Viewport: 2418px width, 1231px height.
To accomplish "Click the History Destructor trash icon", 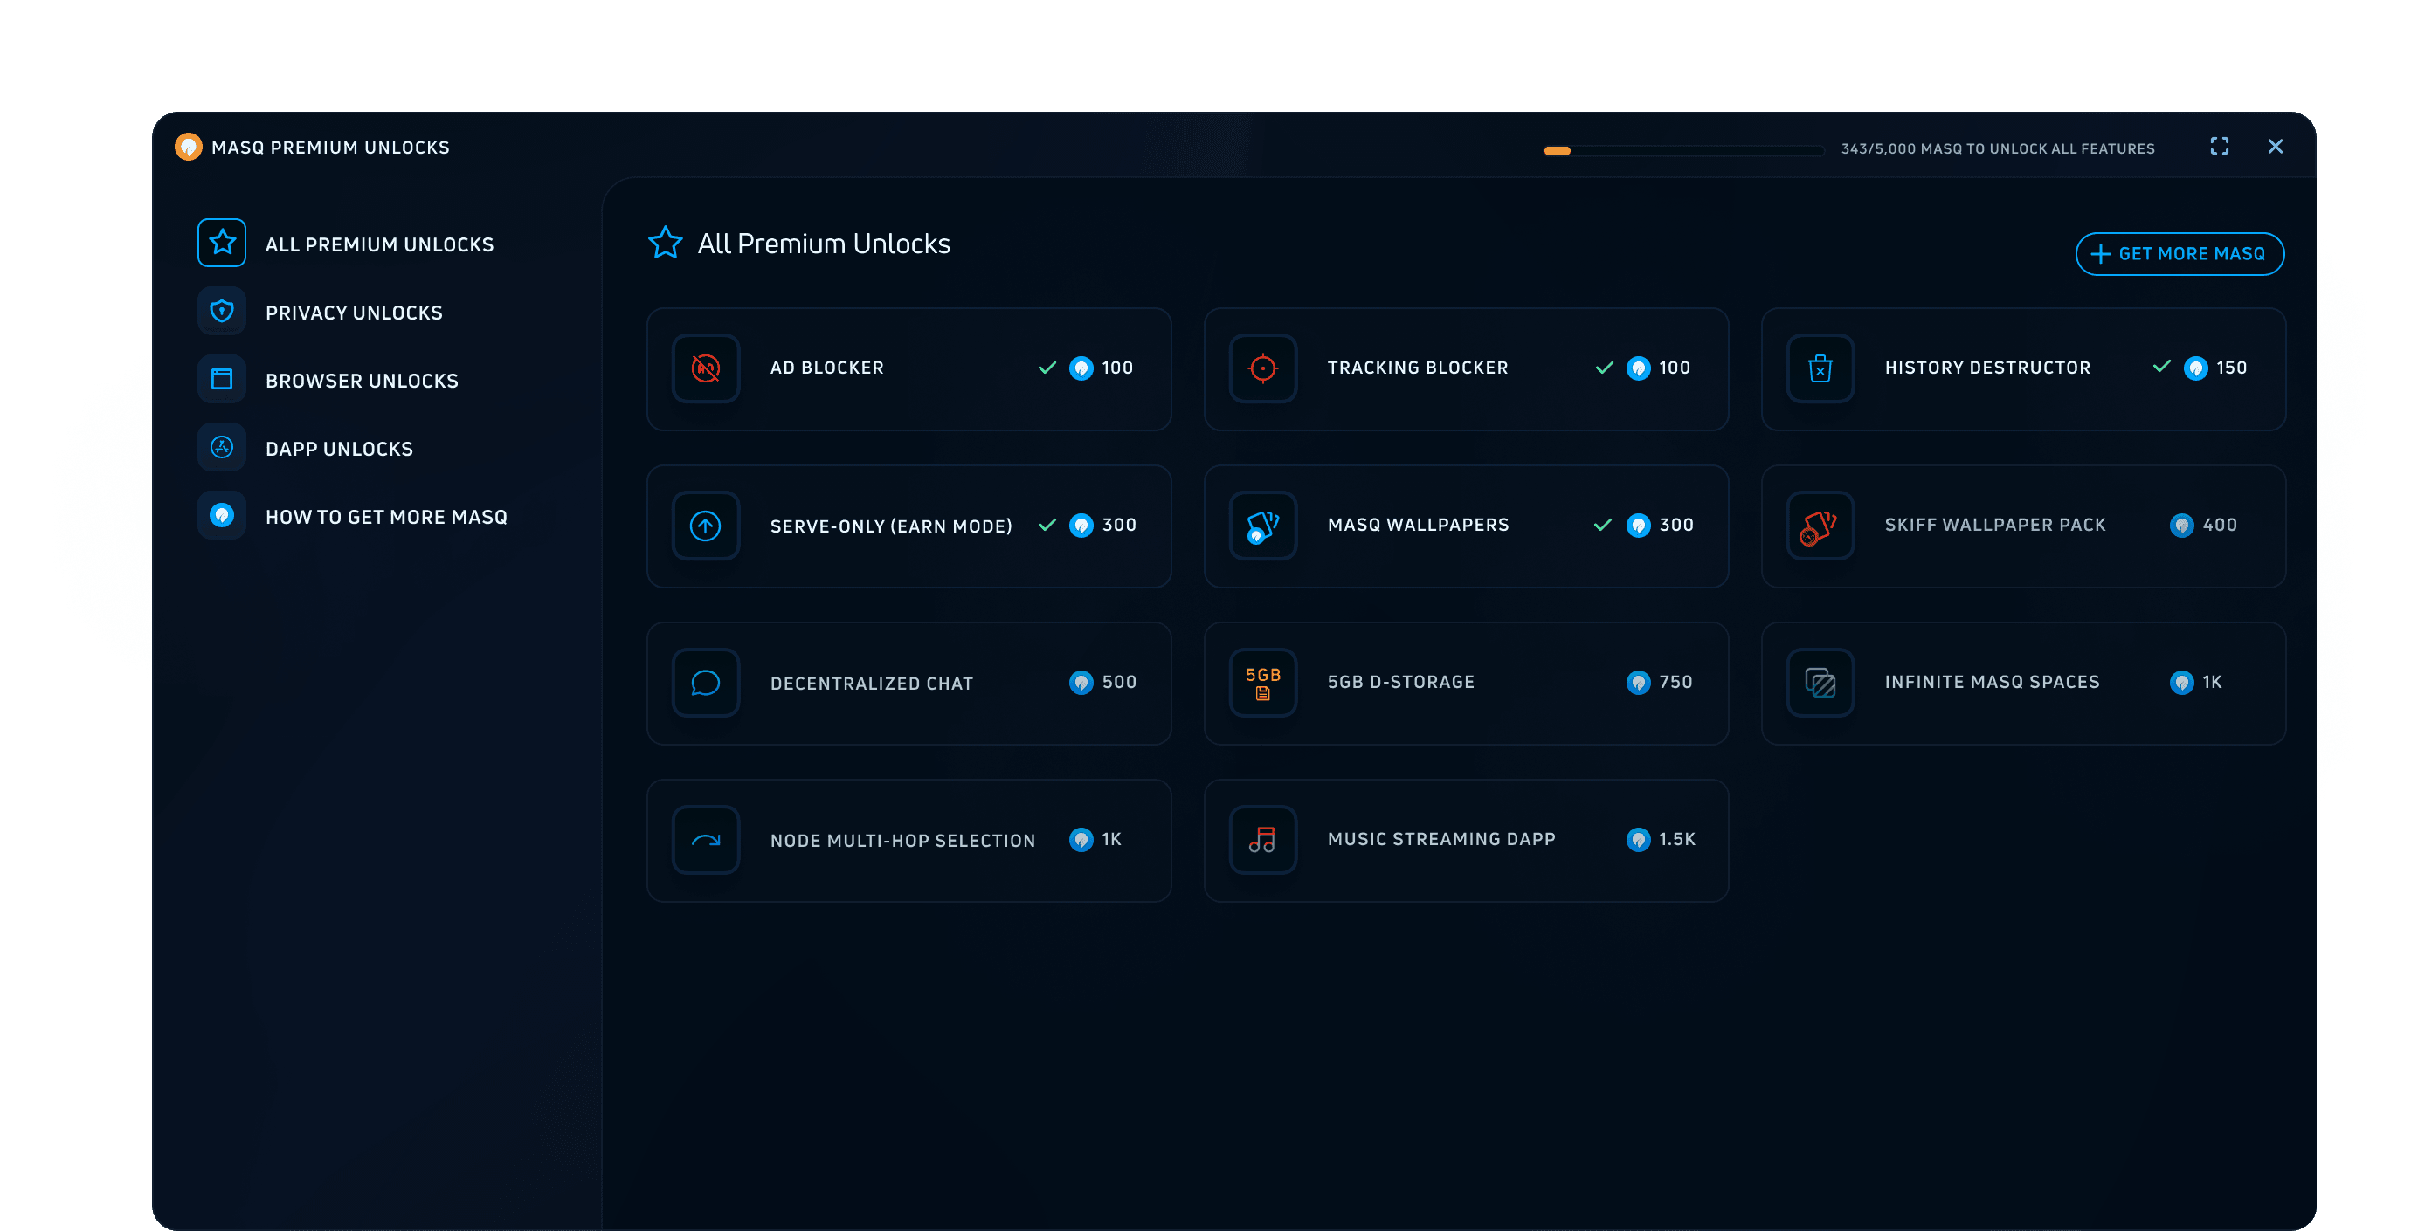I will (x=1820, y=368).
